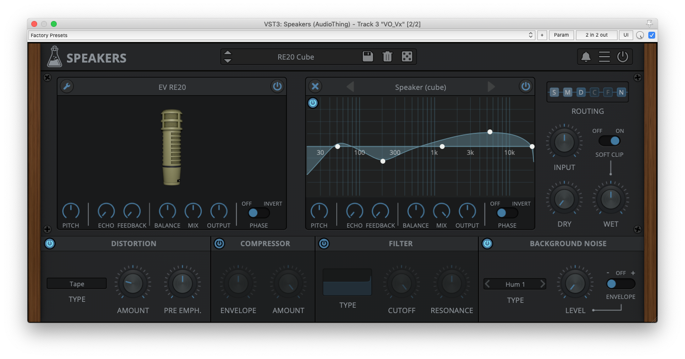Enable the Soft Clip toggle
Viewport: 685px width, 359px height.
click(x=610, y=140)
